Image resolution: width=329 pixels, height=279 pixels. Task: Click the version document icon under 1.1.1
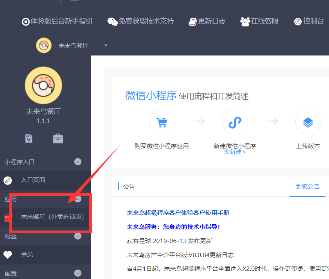pos(29,138)
